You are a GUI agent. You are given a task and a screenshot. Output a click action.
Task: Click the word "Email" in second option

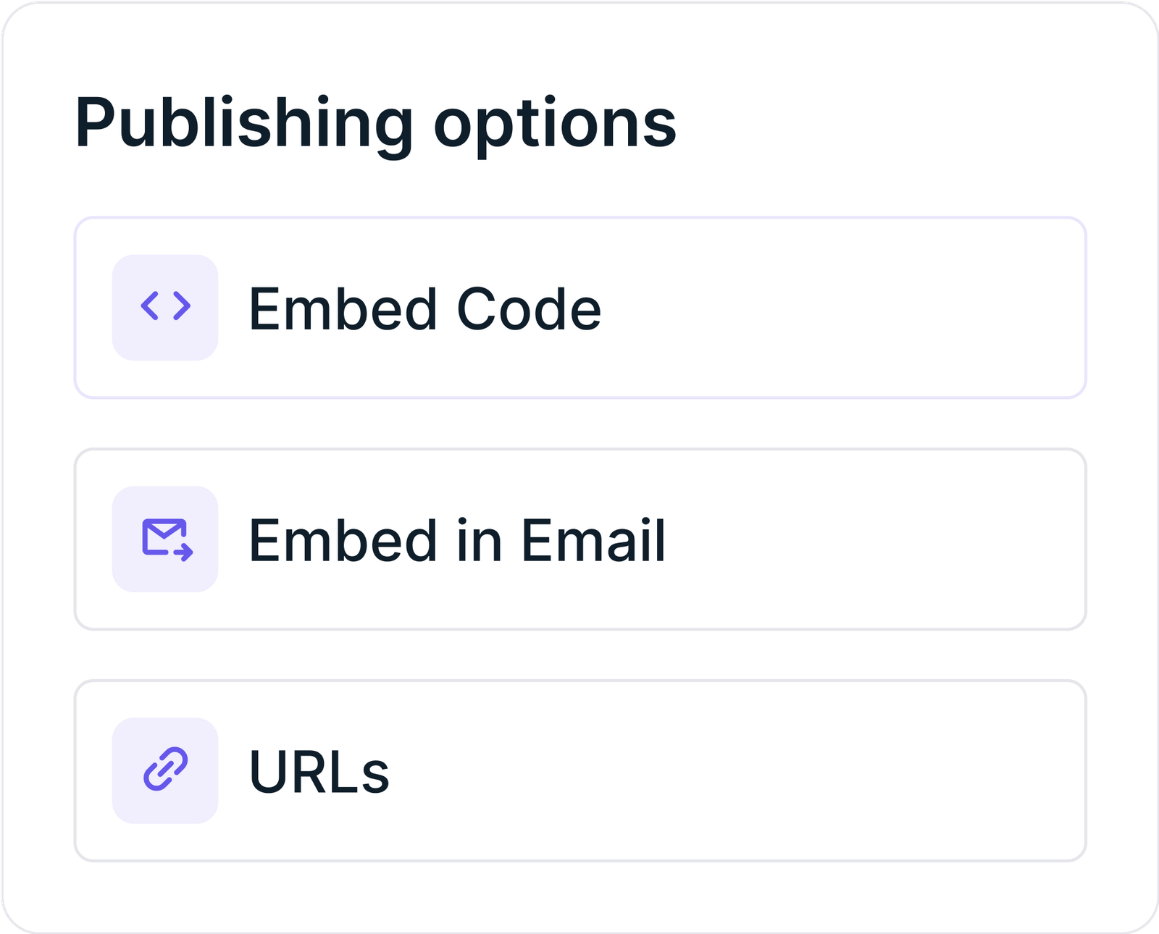point(593,541)
